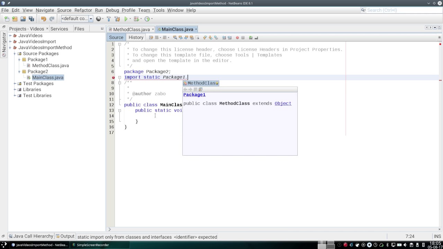Collapse the Source Packages node
This screenshot has height=249, width=443.
tap(15, 54)
